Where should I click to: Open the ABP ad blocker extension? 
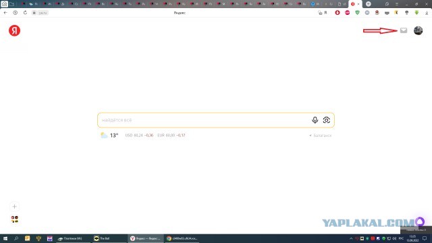(x=347, y=13)
